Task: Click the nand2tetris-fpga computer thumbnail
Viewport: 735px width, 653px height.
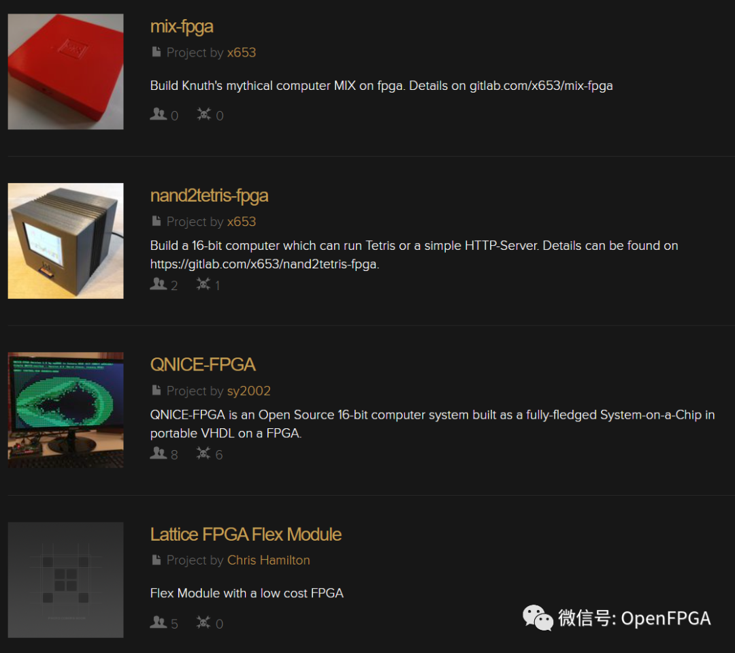Action: click(65, 240)
